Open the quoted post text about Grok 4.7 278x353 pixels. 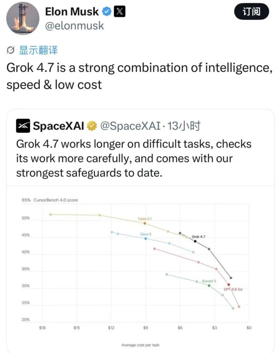pyautogui.click(x=133, y=159)
